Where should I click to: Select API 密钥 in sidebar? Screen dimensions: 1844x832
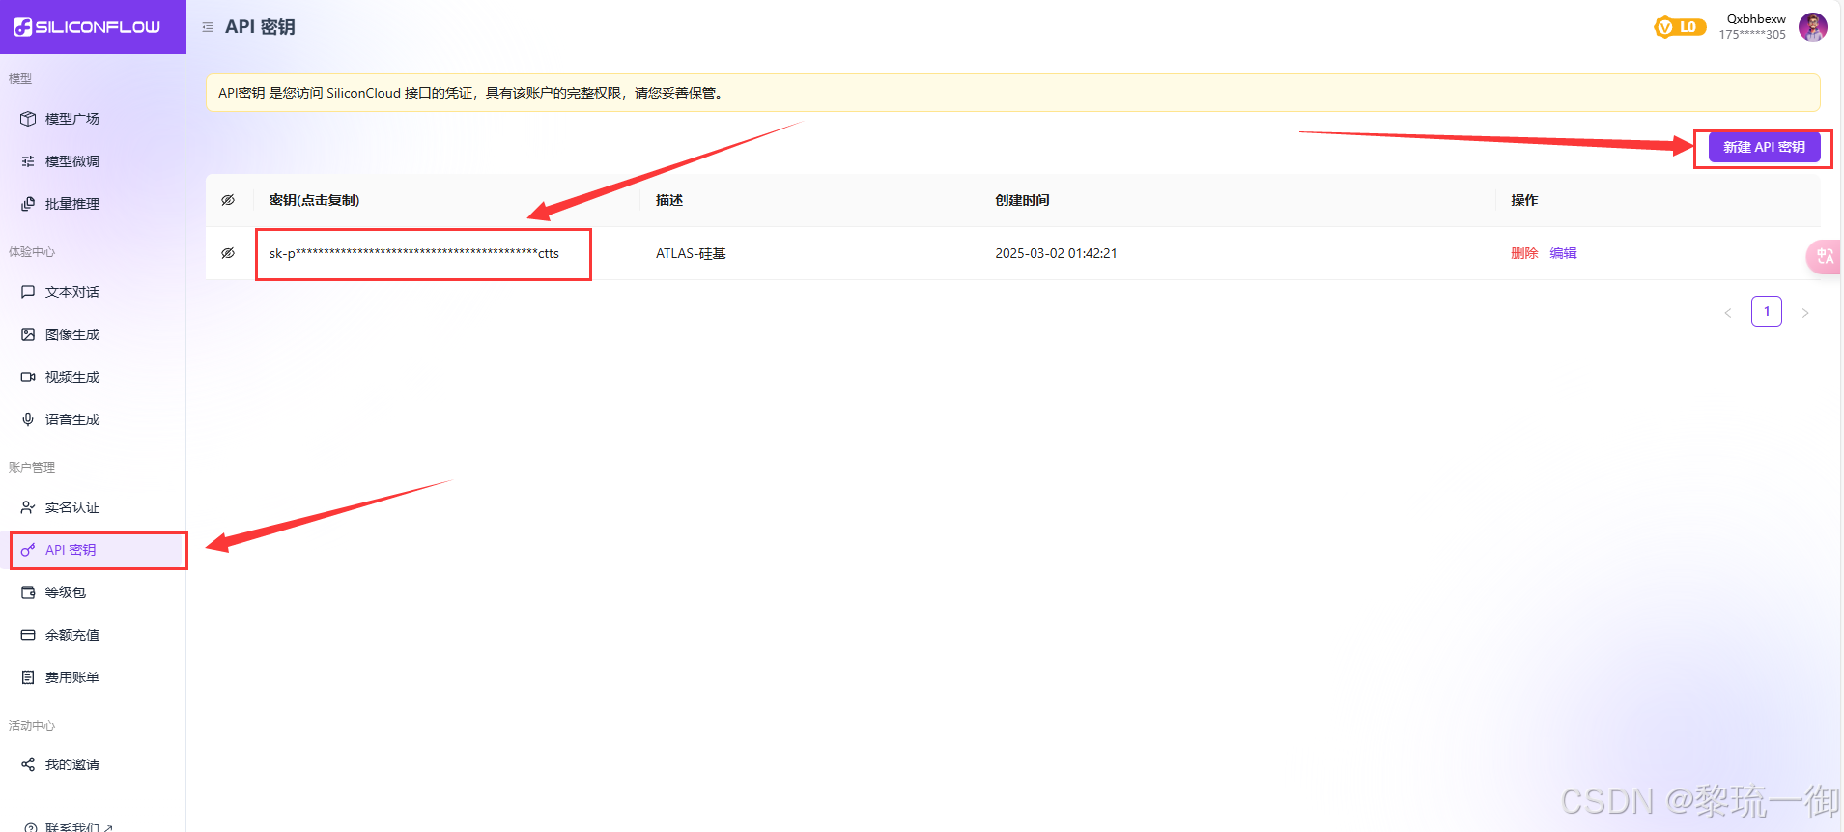point(98,550)
